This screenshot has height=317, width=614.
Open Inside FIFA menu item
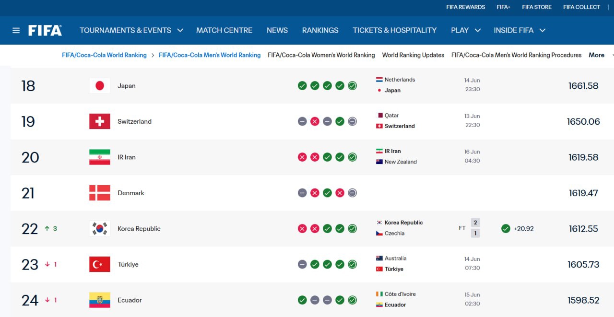pos(513,30)
